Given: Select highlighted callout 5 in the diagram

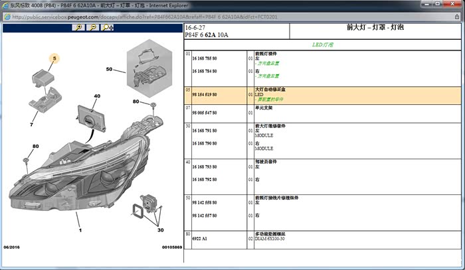Looking at the screenshot, I should pyautogui.click(x=54, y=58).
